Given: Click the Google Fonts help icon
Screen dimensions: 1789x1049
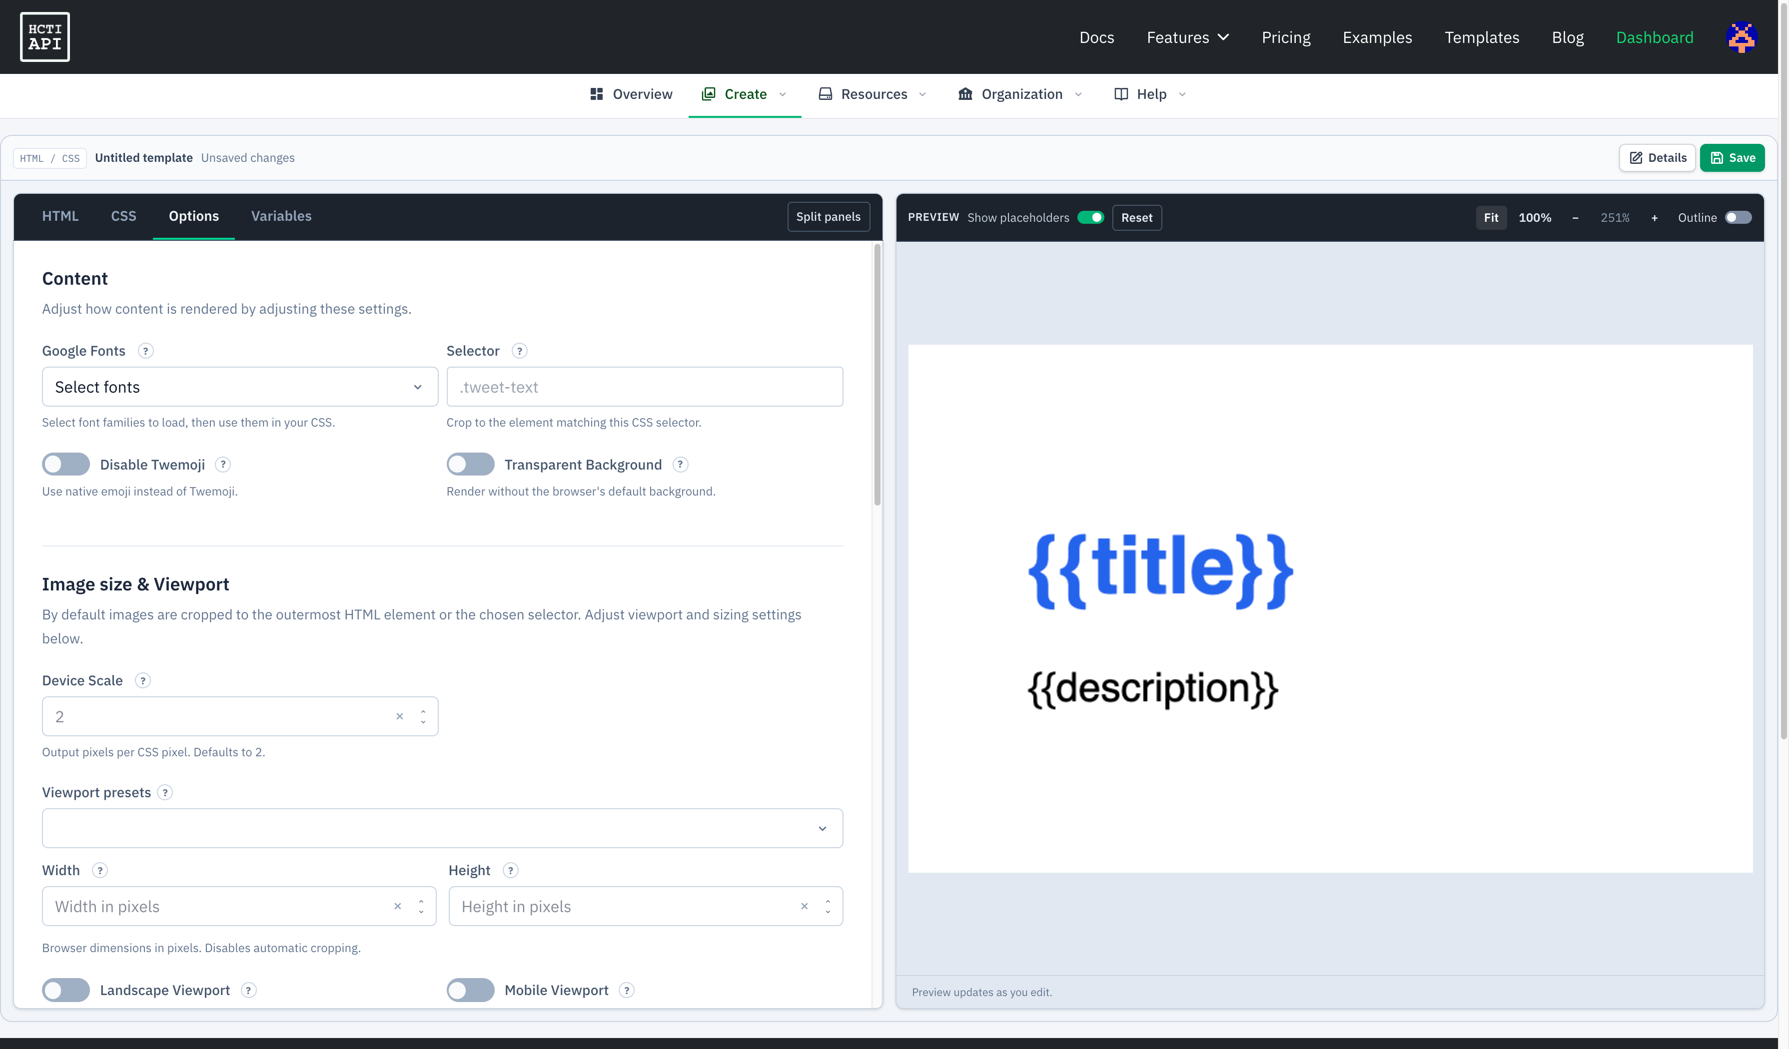Looking at the screenshot, I should 145,351.
